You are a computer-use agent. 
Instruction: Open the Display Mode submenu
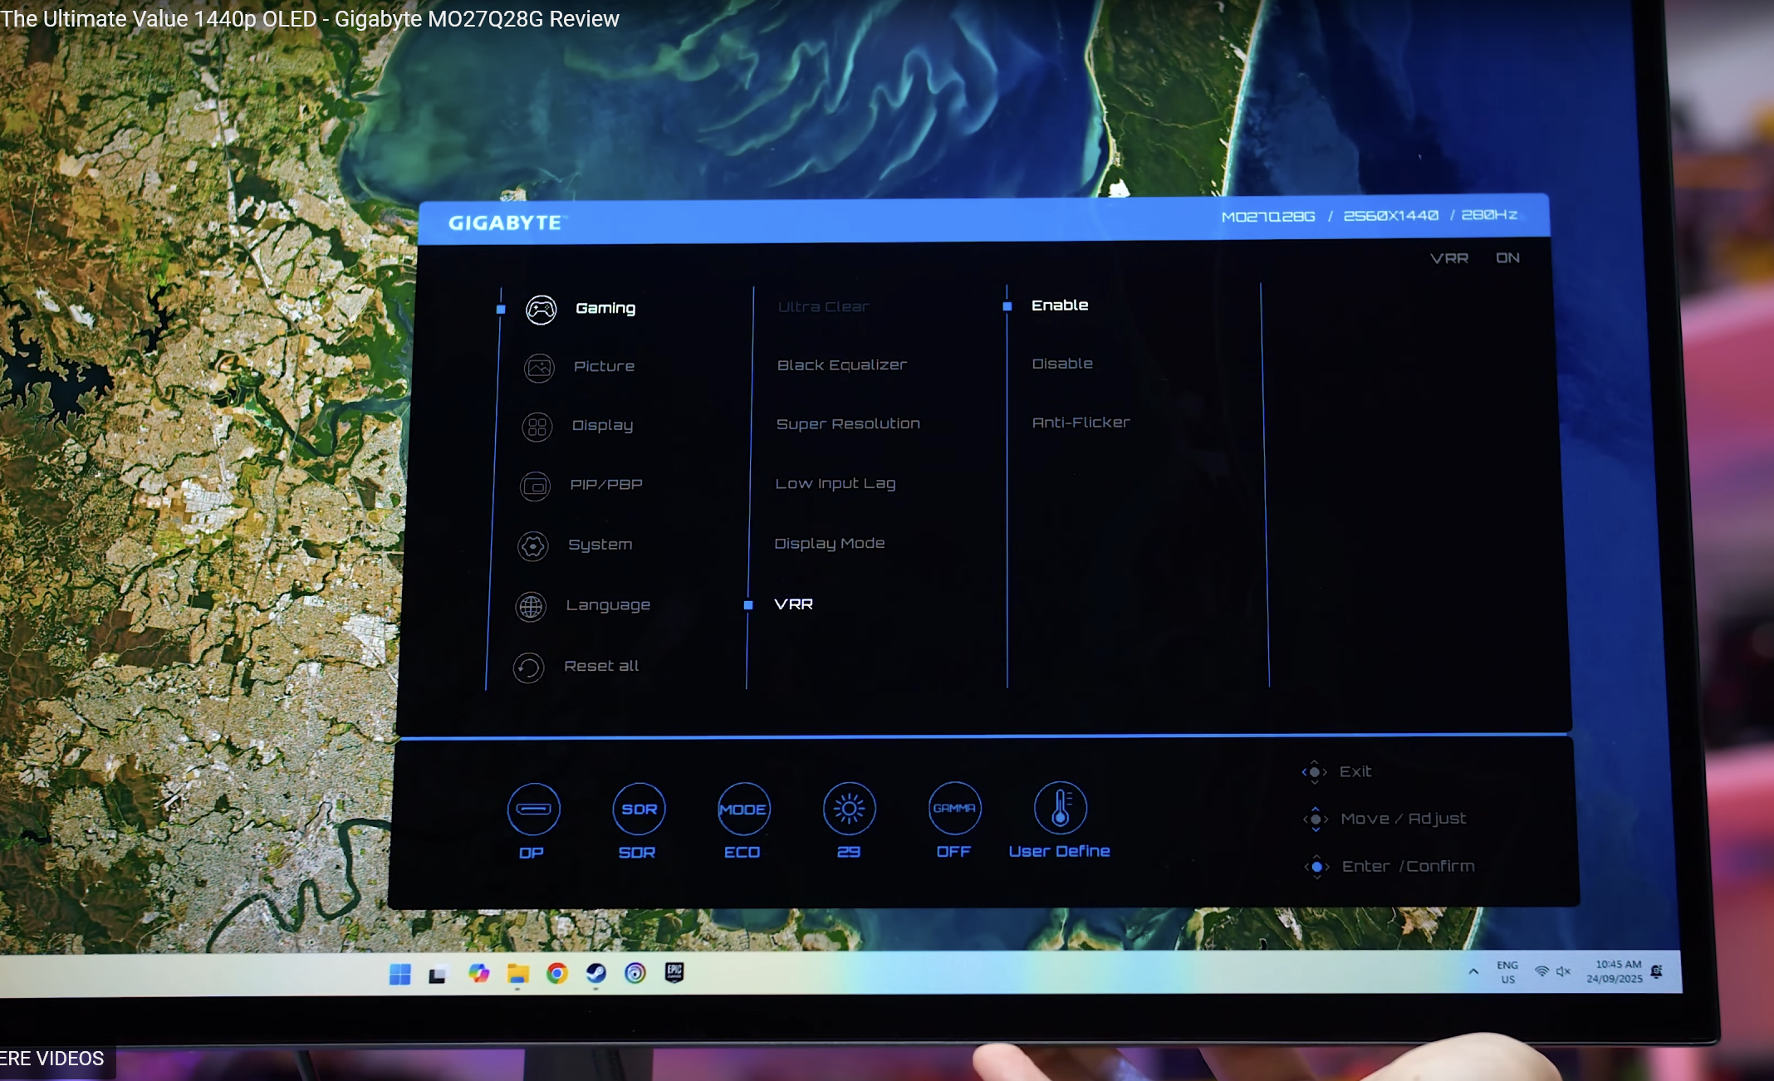[829, 544]
